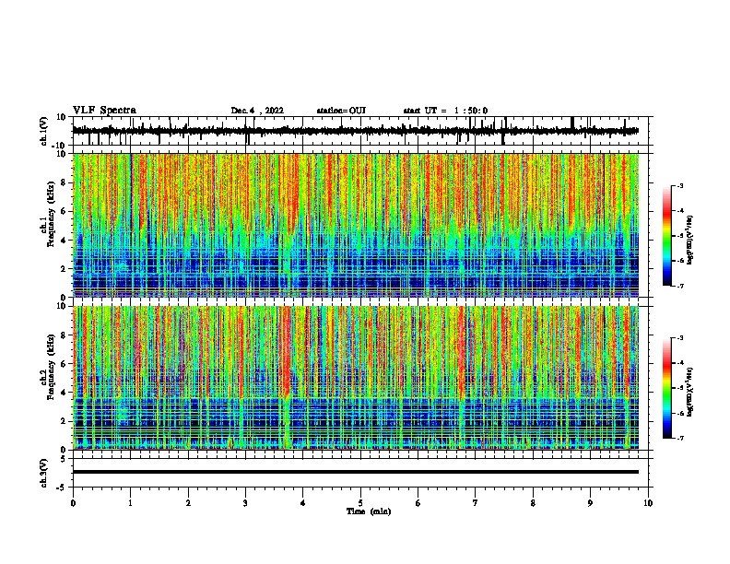Select the "Dec. 4, 2022" date text
This screenshot has width=730, height=564.
(x=257, y=111)
